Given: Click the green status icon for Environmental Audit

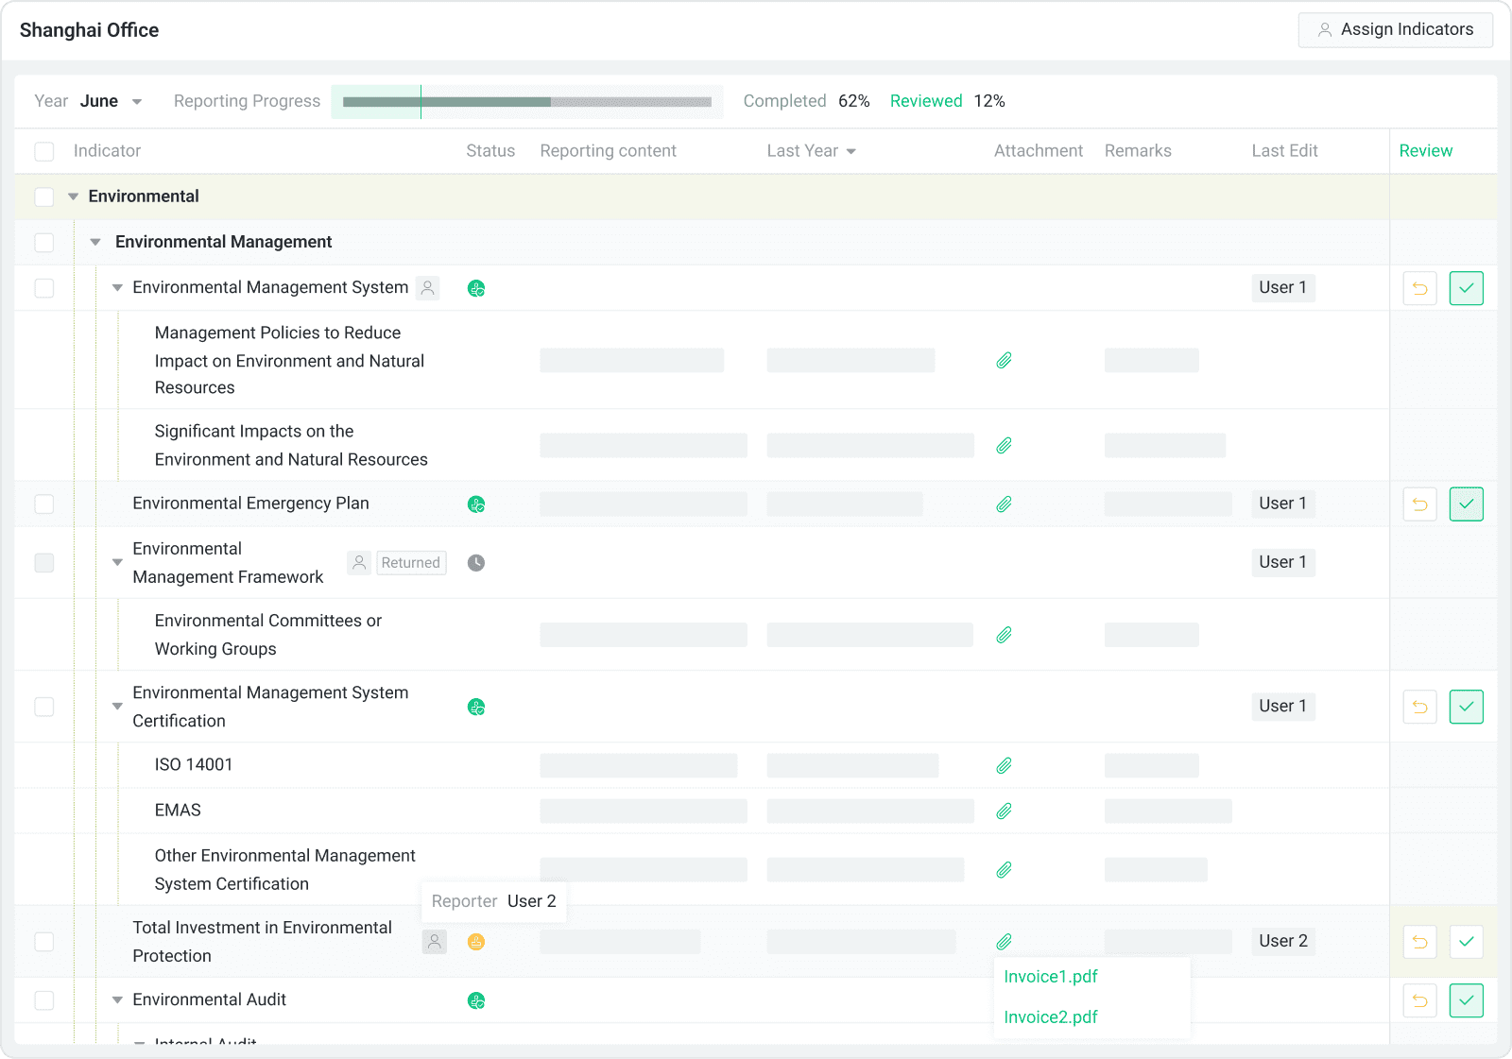Looking at the screenshot, I should (x=476, y=1000).
